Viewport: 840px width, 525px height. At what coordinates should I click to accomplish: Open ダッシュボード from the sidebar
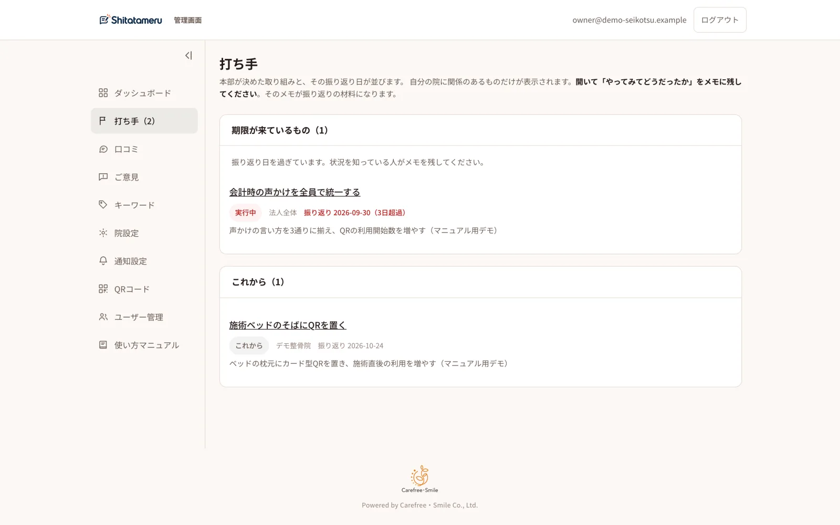[144, 93]
